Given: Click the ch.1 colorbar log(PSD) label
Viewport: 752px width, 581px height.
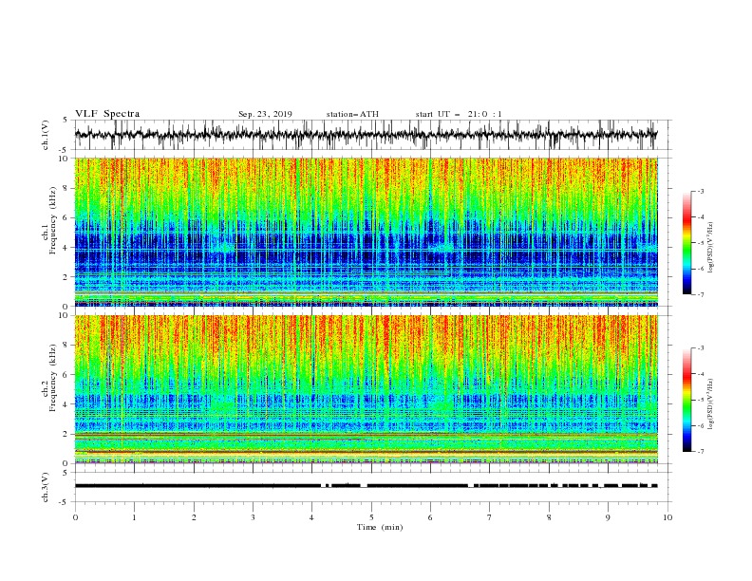Looking at the screenshot, I should (711, 248).
